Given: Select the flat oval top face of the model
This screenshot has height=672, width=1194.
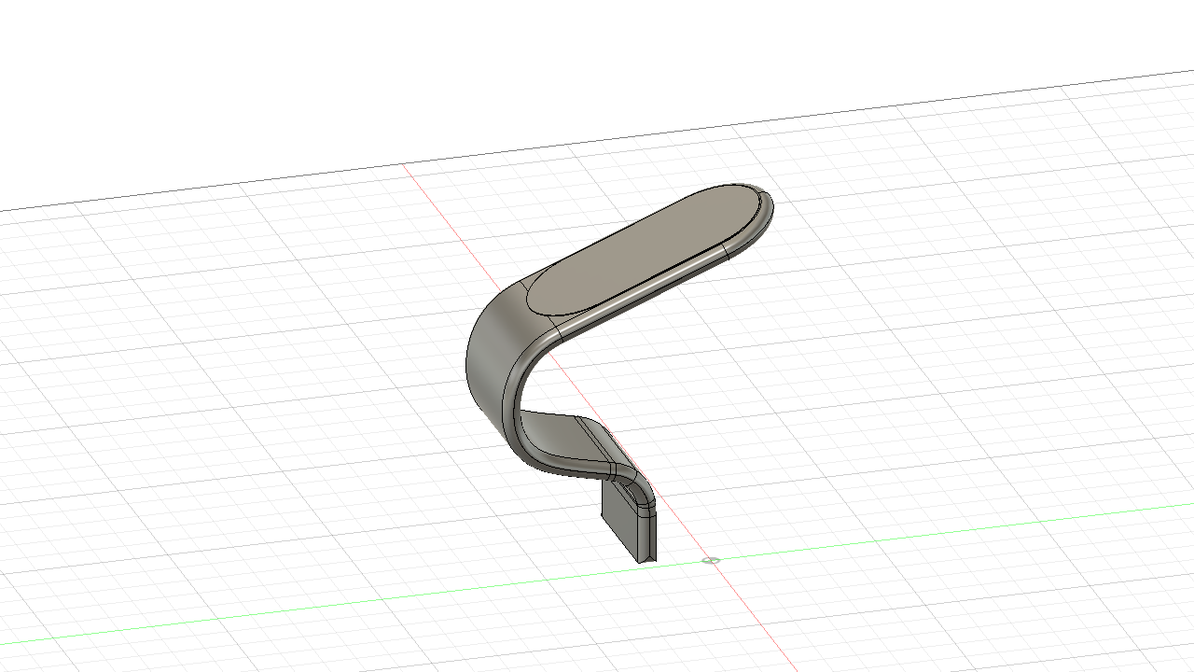Looking at the screenshot, I should click(x=642, y=248).
